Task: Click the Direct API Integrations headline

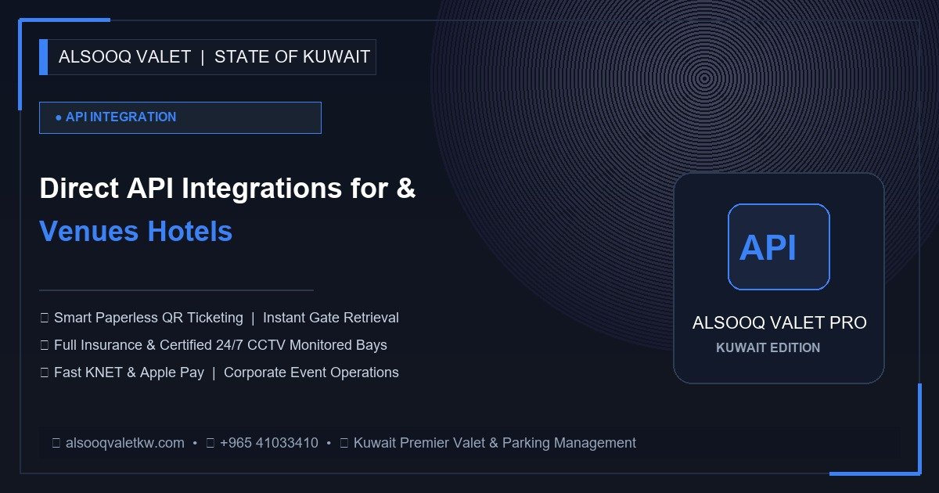Action: 227,189
